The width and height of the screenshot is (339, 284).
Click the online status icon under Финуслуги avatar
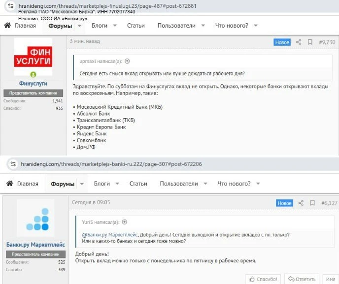click(x=33, y=74)
